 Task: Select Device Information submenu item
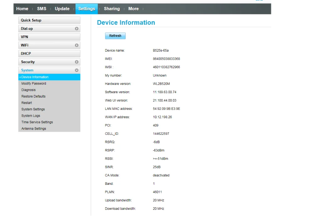(x=49, y=77)
